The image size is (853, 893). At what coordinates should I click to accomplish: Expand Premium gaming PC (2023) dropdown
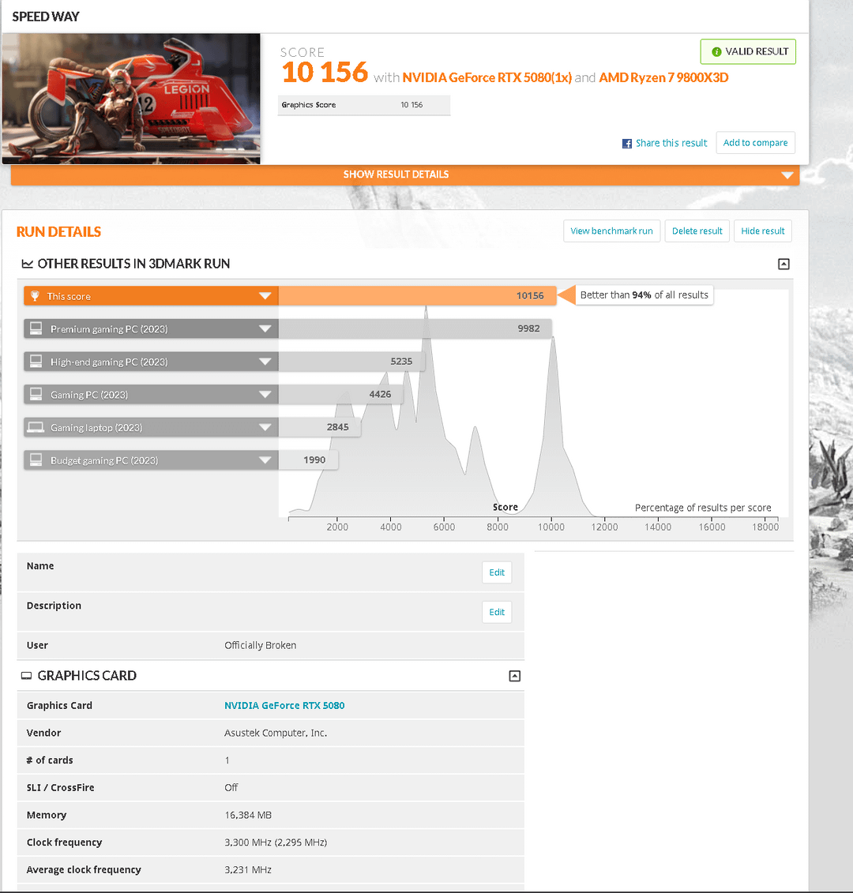[265, 328]
